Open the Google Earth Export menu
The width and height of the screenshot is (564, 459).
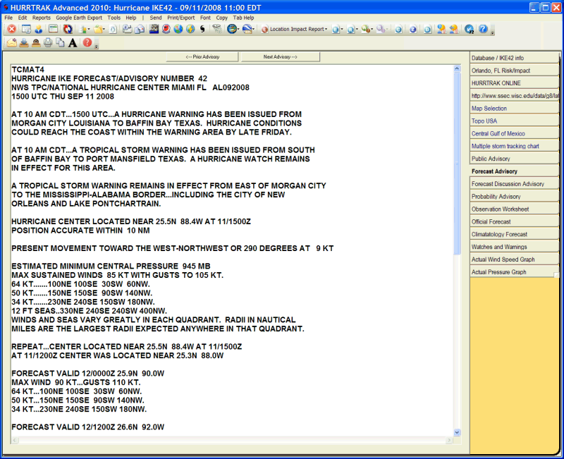coord(79,17)
